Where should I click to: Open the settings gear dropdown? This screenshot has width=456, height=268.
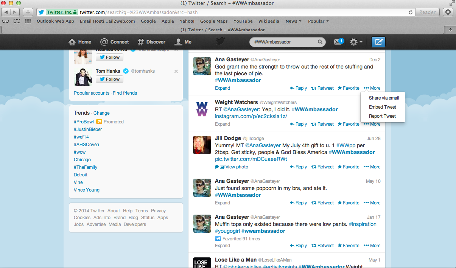(356, 42)
